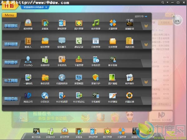
Task: Open 主题管理 in the 手机娱乐 row
Action: tap(113, 24)
